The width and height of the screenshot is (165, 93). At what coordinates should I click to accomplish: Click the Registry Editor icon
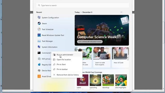coord(39,65)
